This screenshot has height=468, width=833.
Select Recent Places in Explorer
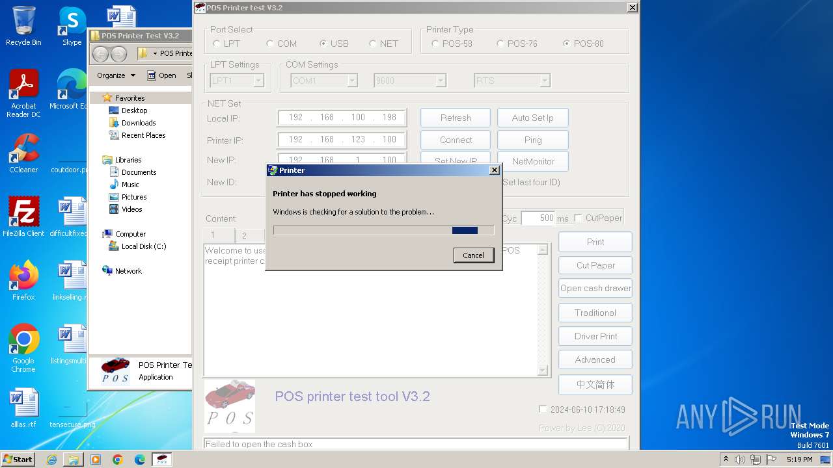click(143, 135)
